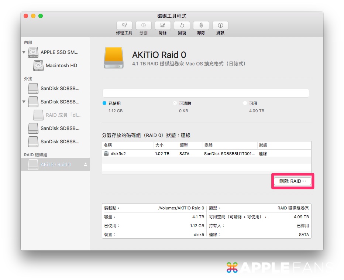Click the 卸除 unmount toolbar button

(201, 25)
